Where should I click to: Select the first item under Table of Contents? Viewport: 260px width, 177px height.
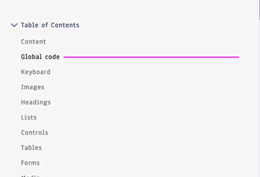33,41
